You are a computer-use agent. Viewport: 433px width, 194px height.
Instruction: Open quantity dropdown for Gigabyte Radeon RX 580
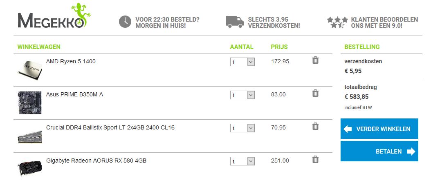242,161
